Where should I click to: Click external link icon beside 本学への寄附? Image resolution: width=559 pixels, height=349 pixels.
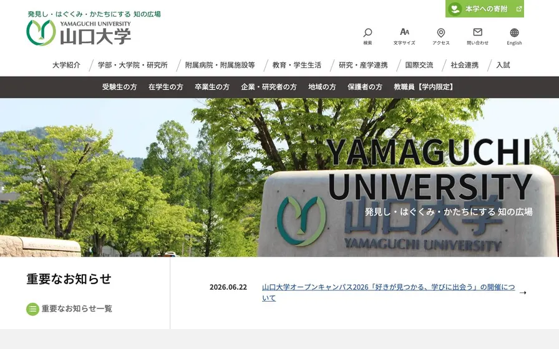(519, 9)
